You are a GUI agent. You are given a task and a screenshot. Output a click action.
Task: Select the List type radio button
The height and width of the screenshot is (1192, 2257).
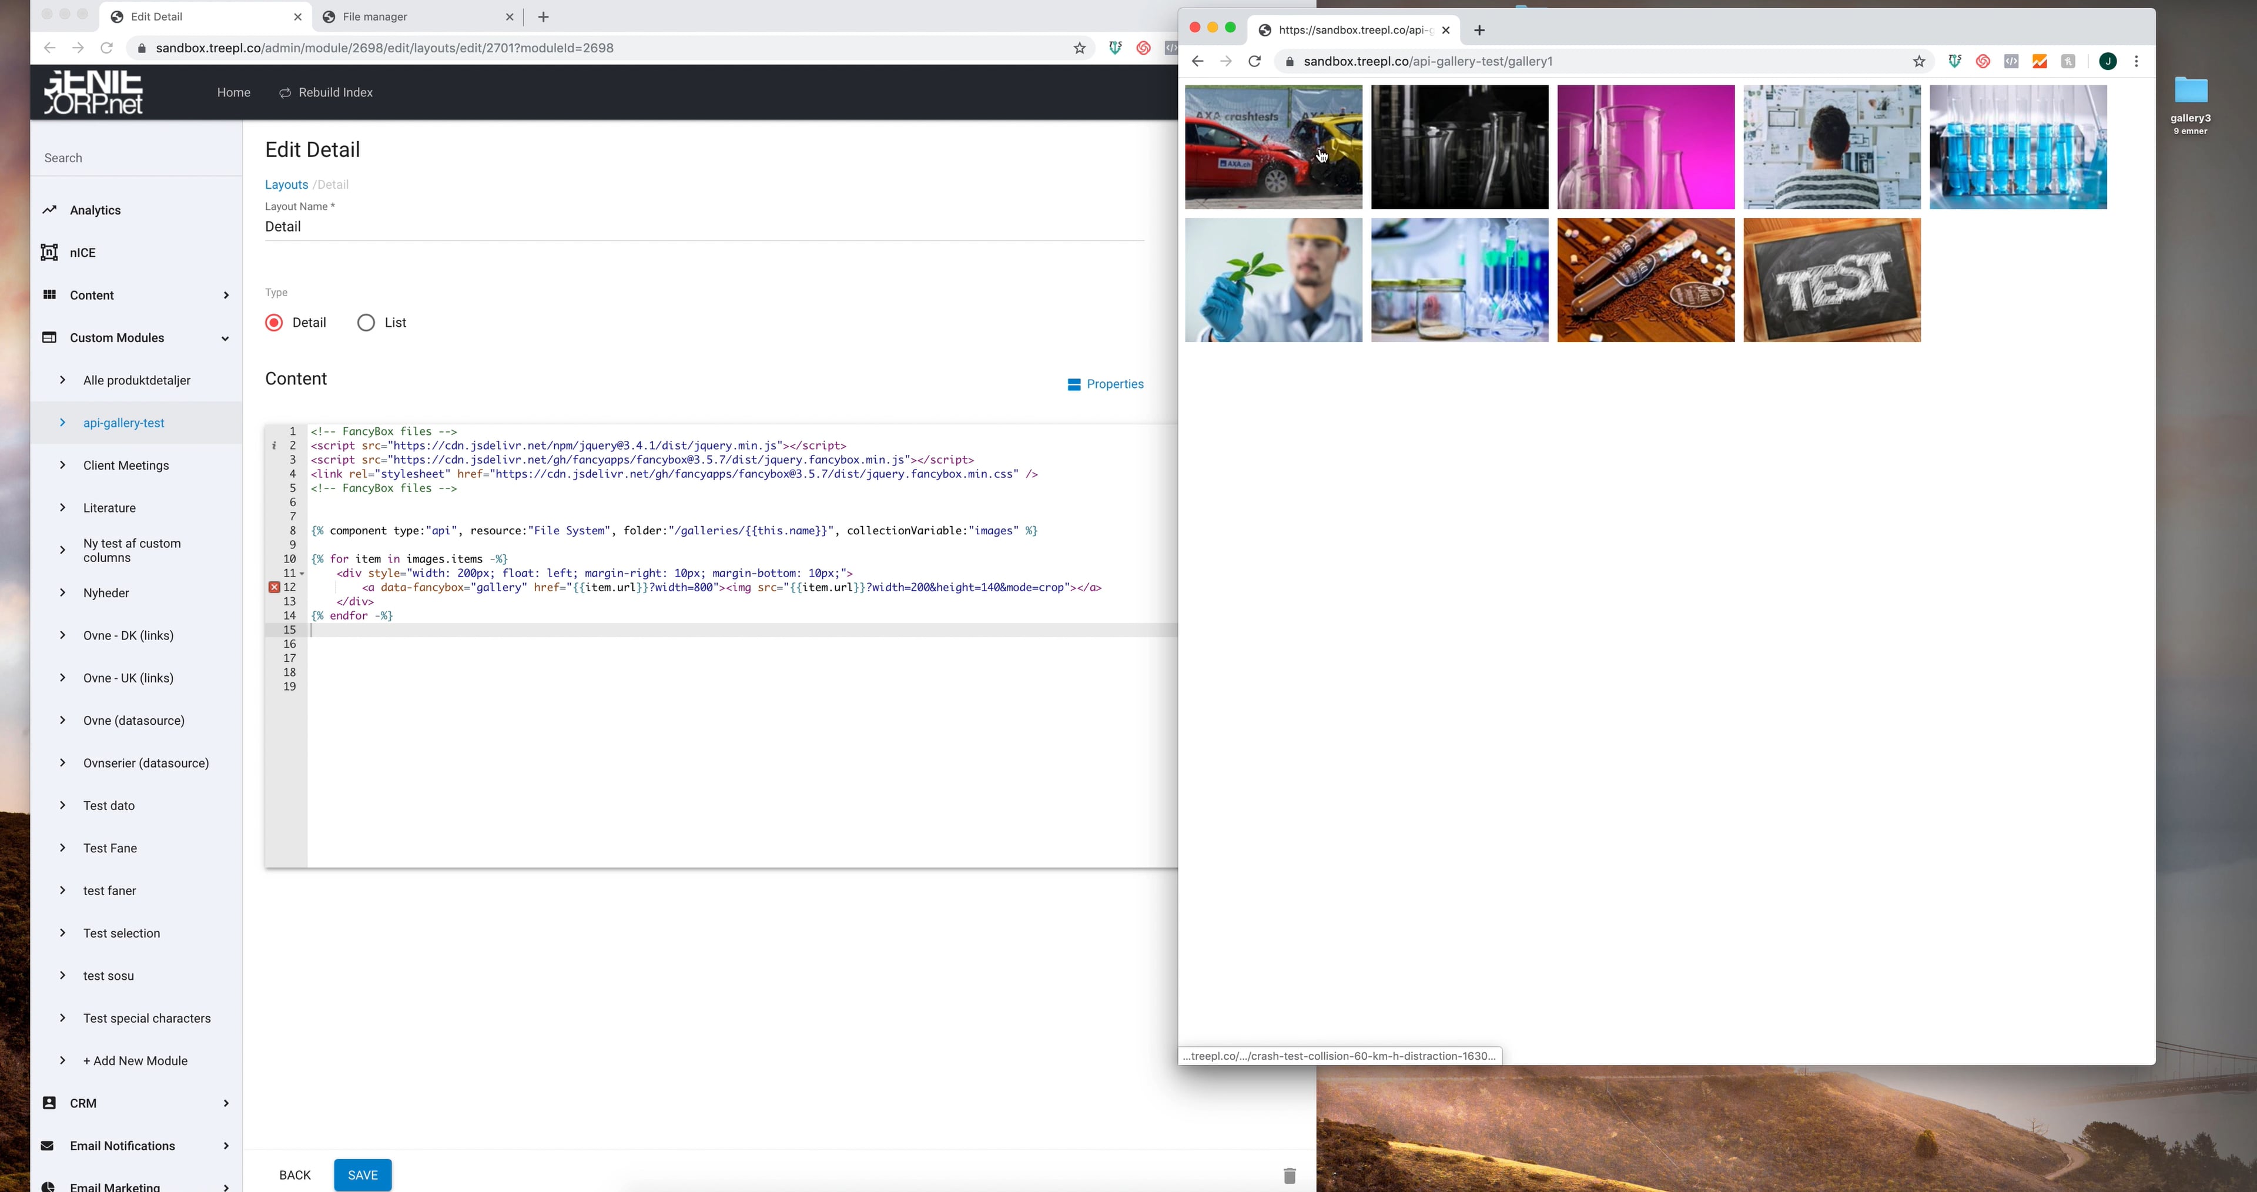pyautogui.click(x=366, y=323)
